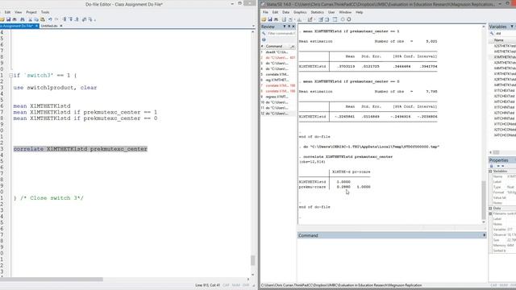This screenshot has height=290, width=516.
Task: Click in the Command window input area
Action: pyautogui.click(x=392, y=259)
